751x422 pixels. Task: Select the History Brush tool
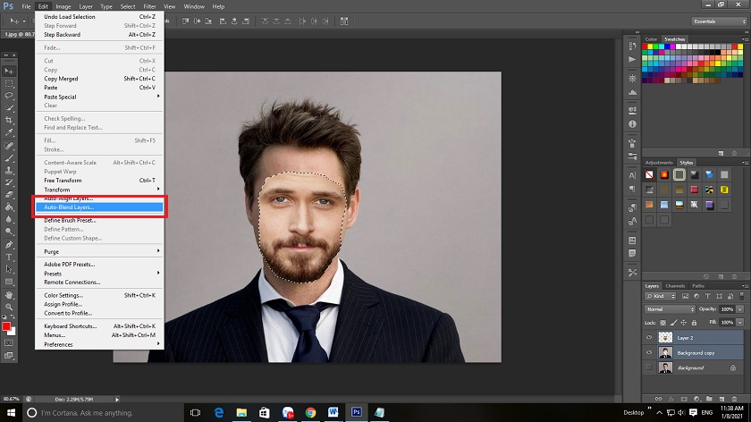click(9, 182)
